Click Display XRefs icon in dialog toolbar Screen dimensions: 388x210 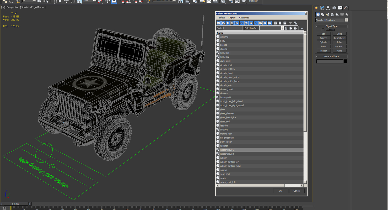coord(251,23)
